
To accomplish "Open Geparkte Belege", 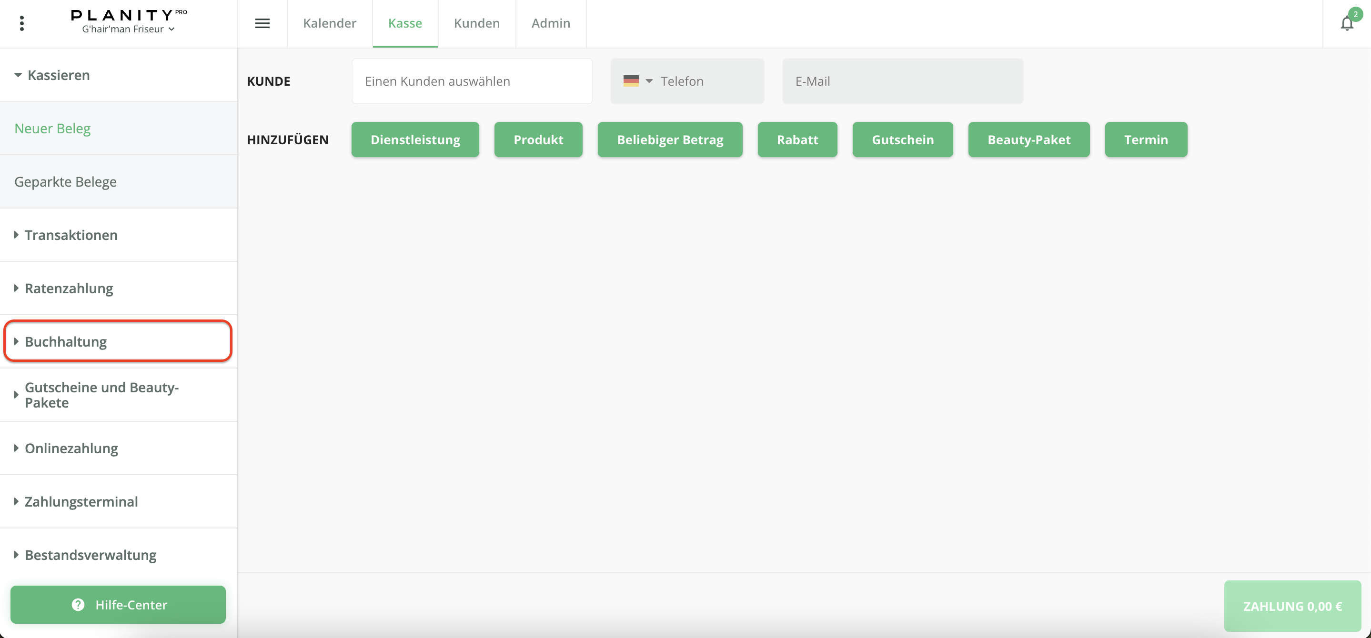I will pos(65,181).
